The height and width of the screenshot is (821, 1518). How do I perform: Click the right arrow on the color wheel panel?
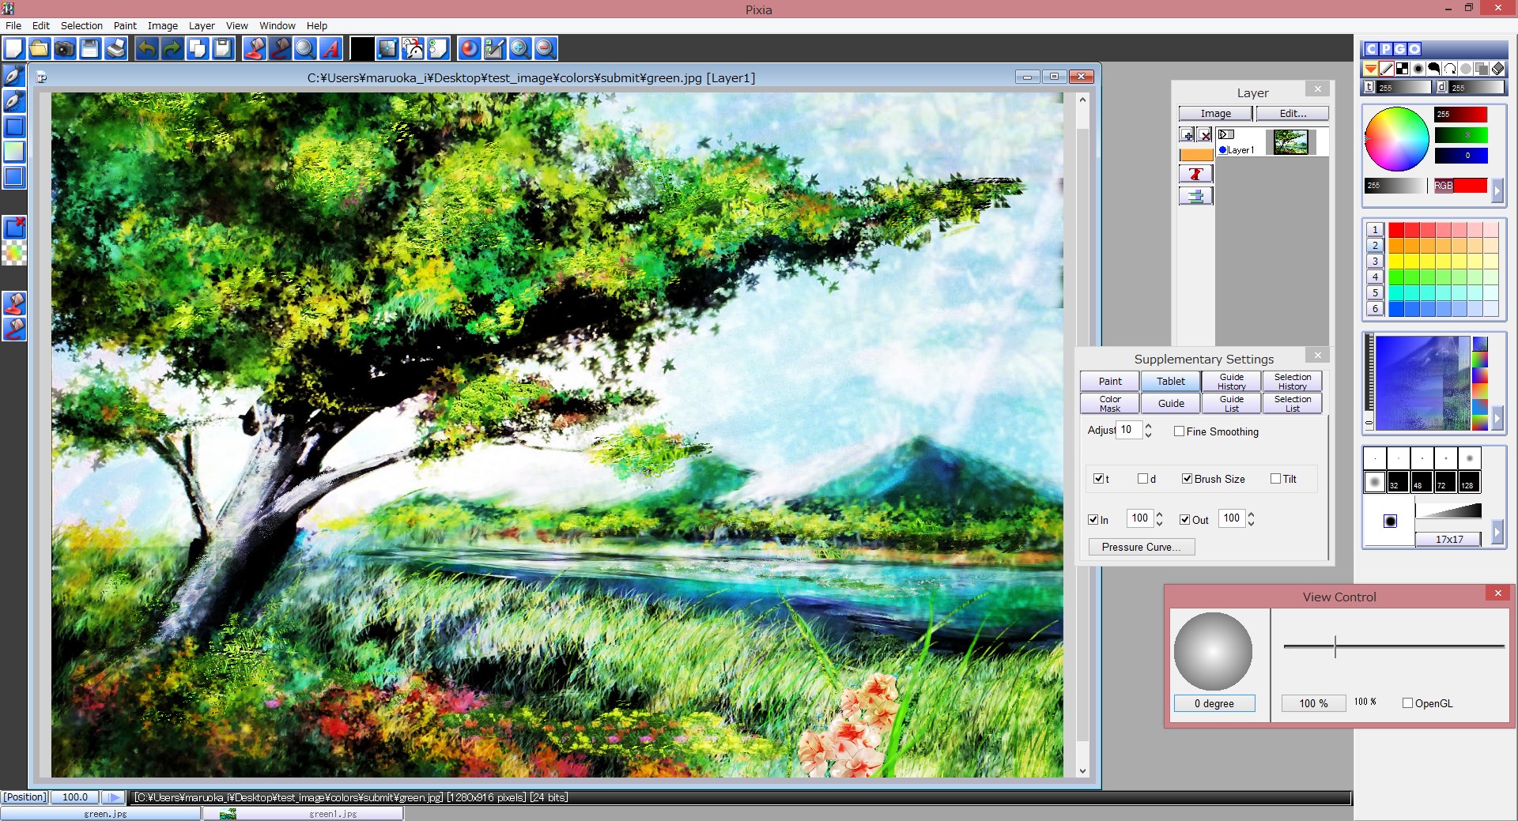tap(1499, 190)
